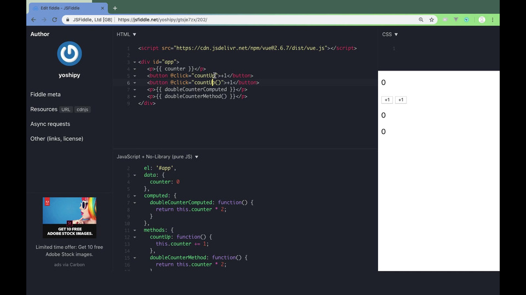The image size is (526, 295).
Task: Open the CSS panel dropdown
Action: click(390, 34)
